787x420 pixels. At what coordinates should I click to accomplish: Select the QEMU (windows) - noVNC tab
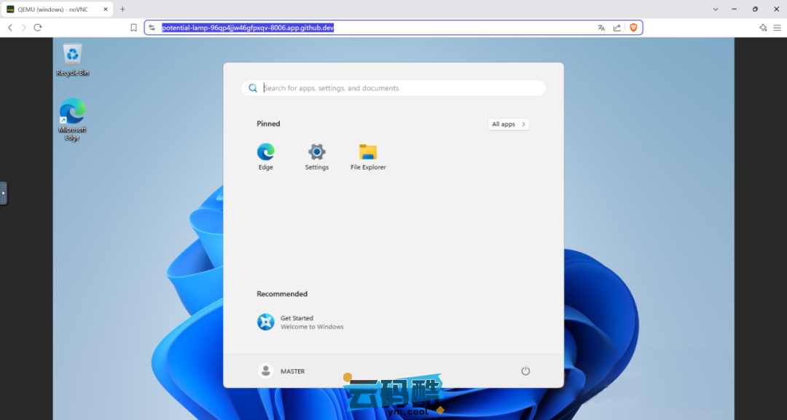click(55, 9)
